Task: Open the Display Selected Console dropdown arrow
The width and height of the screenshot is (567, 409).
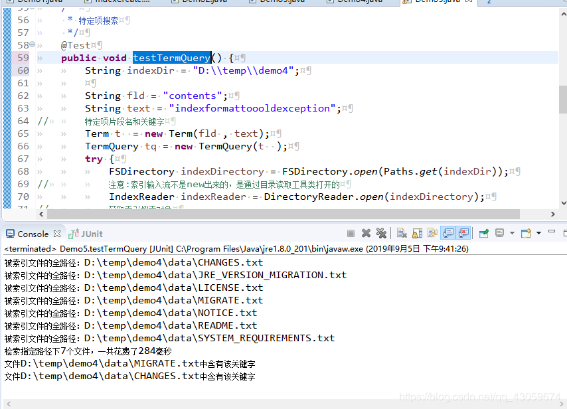Action: tap(512, 233)
